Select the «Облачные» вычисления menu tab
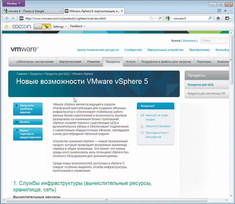Image resolution: width=235 pixels, height=204 pixels. 33,62
